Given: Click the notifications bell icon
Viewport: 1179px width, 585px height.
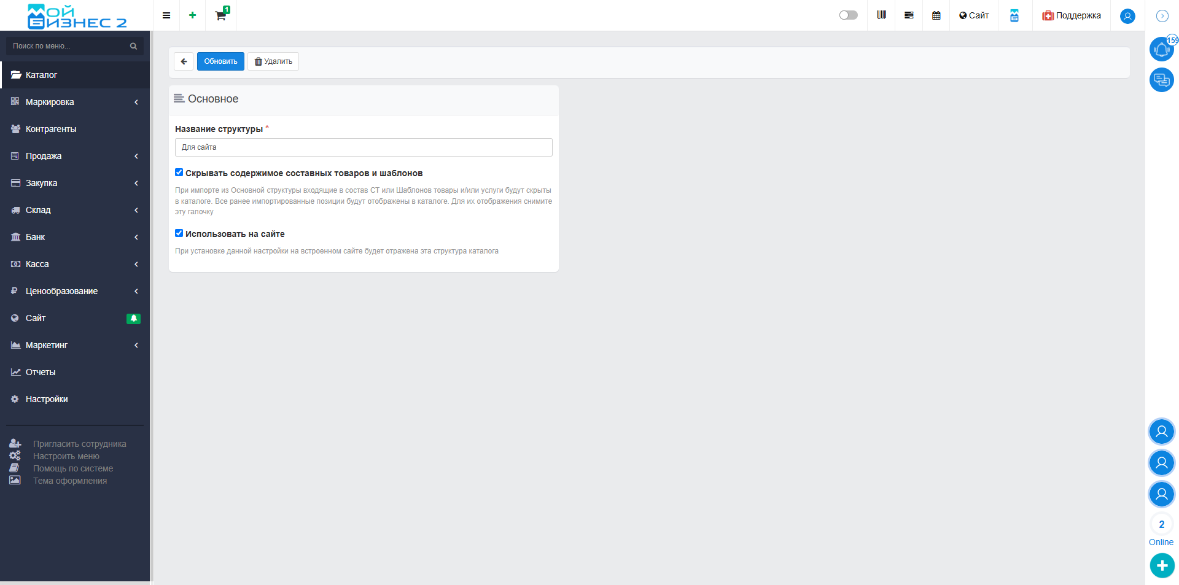Looking at the screenshot, I should (1161, 49).
